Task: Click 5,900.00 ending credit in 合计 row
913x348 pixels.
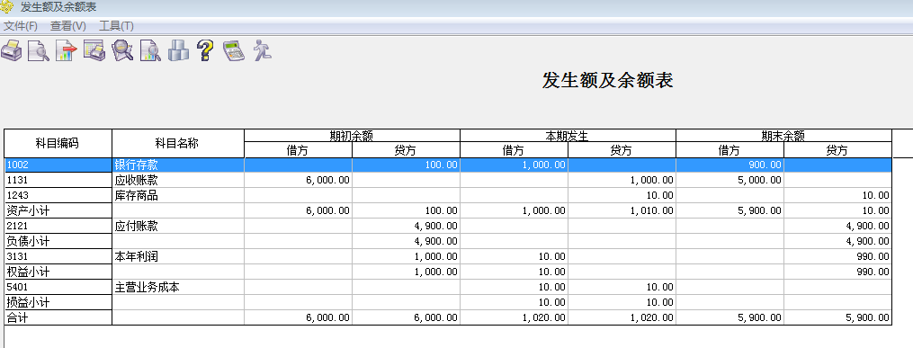Action: tap(837, 317)
